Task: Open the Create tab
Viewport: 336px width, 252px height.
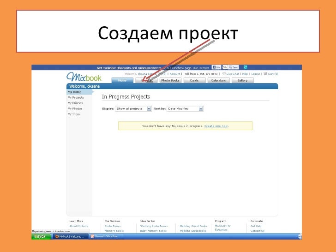Action: coord(147,80)
